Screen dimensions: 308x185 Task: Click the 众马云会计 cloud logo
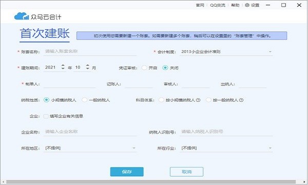coord(22,16)
